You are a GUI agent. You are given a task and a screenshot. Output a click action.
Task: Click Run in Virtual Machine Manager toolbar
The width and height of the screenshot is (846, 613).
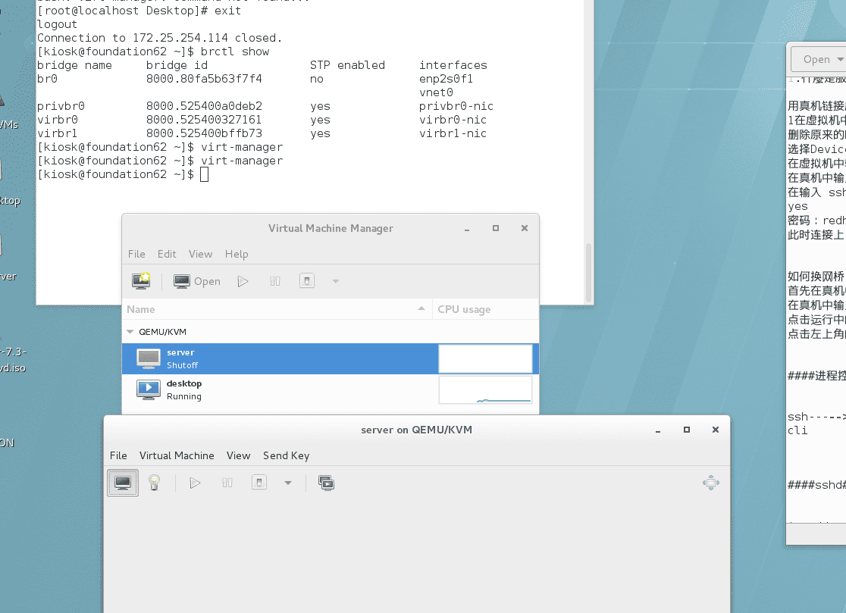(243, 281)
